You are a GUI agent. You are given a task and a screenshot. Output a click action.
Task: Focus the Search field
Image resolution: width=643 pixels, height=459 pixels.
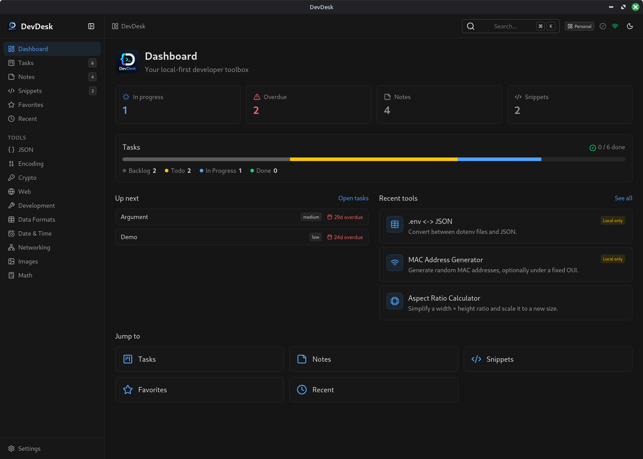pyautogui.click(x=511, y=26)
